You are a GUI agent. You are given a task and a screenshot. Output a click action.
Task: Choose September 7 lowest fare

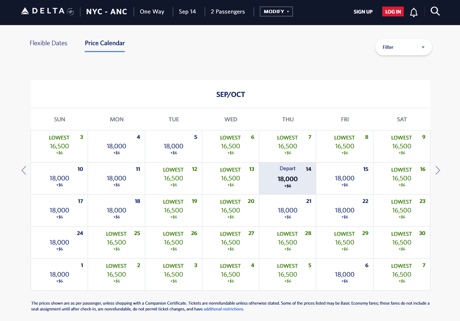point(288,146)
